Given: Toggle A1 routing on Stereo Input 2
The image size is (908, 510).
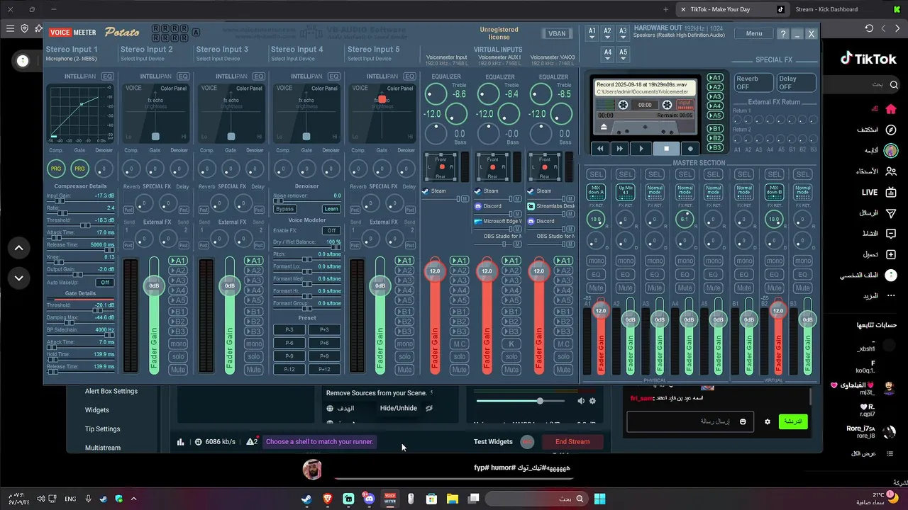Looking at the screenshot, I should point(178,261).
